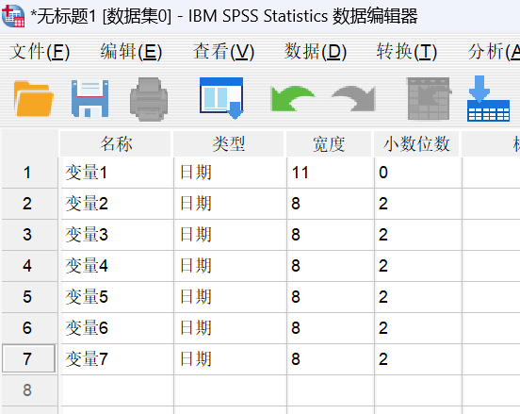The width and height of the screenshot is (520, 414).
Task: Click the Print icon in the toolbar
Action: point(149,99)
